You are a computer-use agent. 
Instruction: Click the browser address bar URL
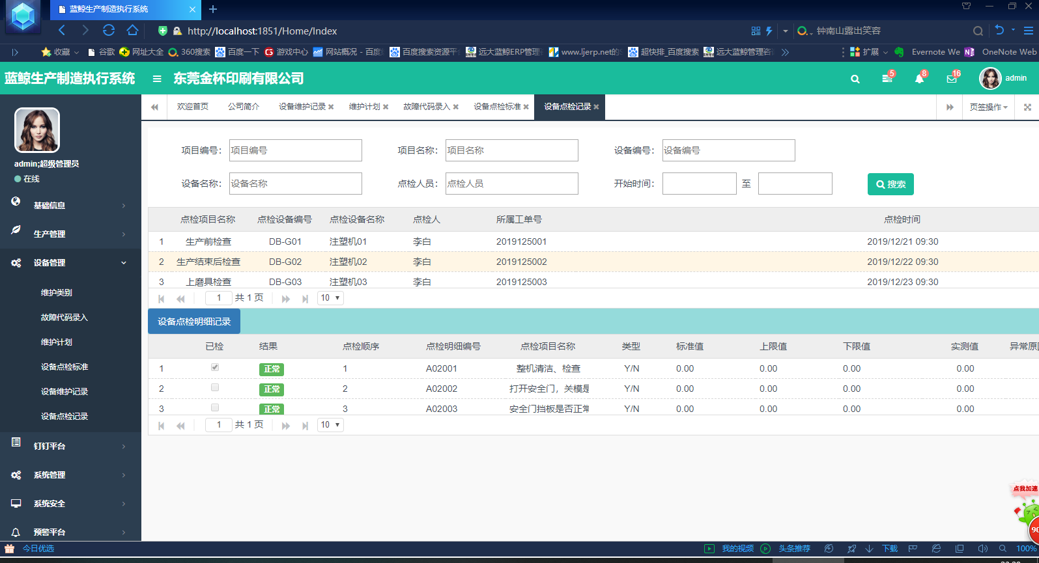tap(263, 31)
